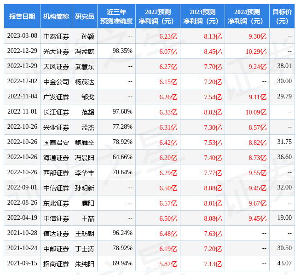This screenshot has width=295, height=275.
Task: Click 长江证券 institution cell
Action: point(56,112)
